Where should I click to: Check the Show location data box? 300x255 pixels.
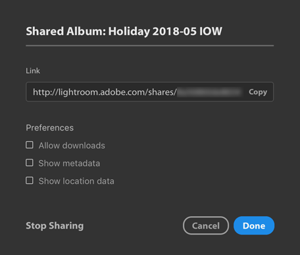point(30,181)
